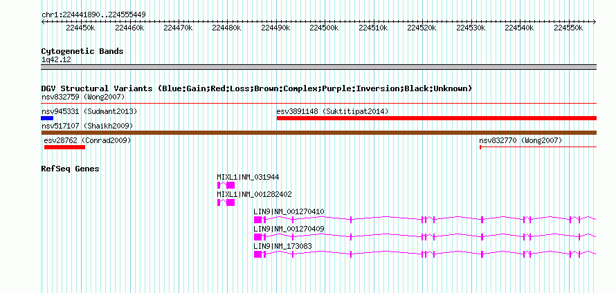Click the 224460k ruler position
The height and width of the screenshot is (293, 616).
pos(129,28)
